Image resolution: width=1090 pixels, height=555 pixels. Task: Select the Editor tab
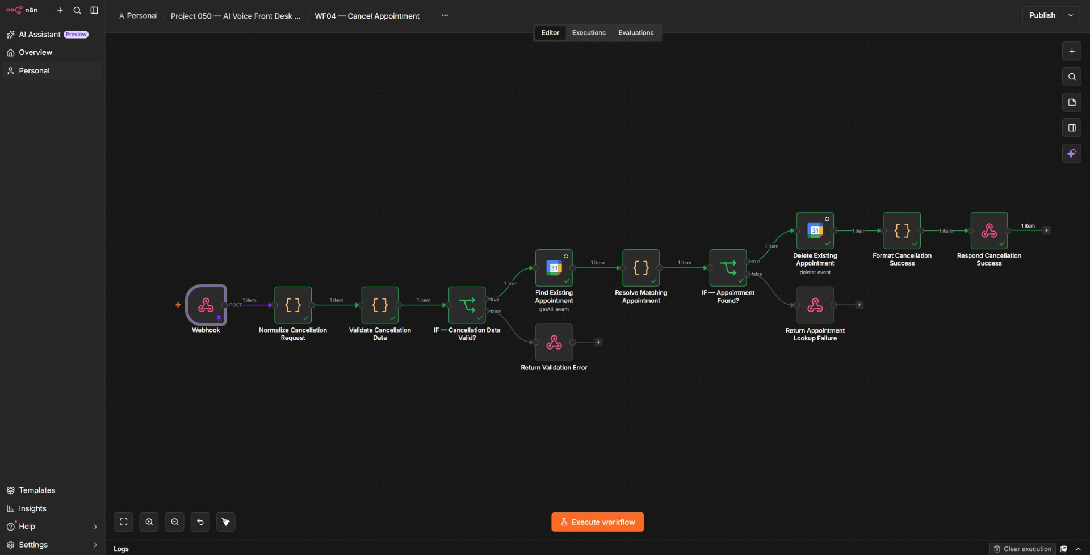coord(550,33)
